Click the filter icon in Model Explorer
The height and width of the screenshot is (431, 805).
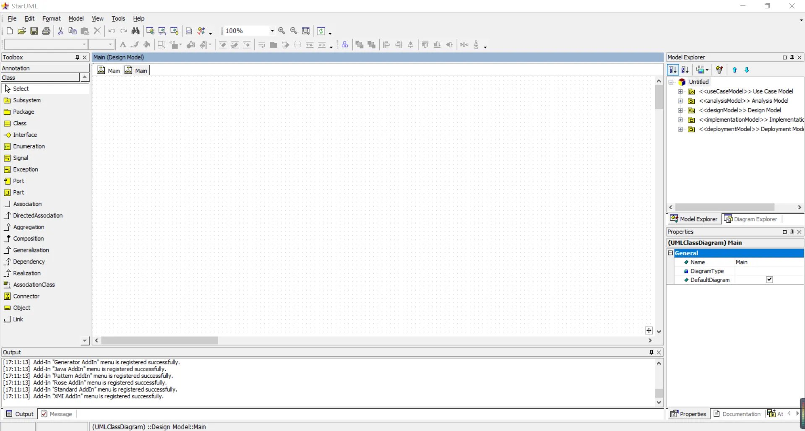point(719,70)
